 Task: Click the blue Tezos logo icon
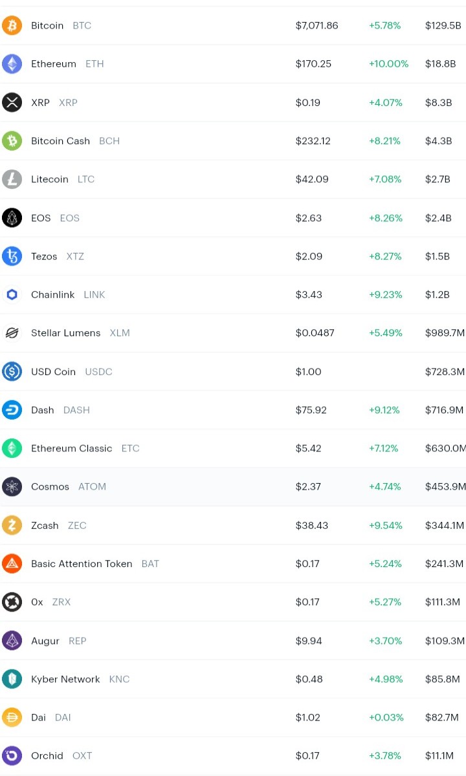pyautogui.click(x=12, y=256)
